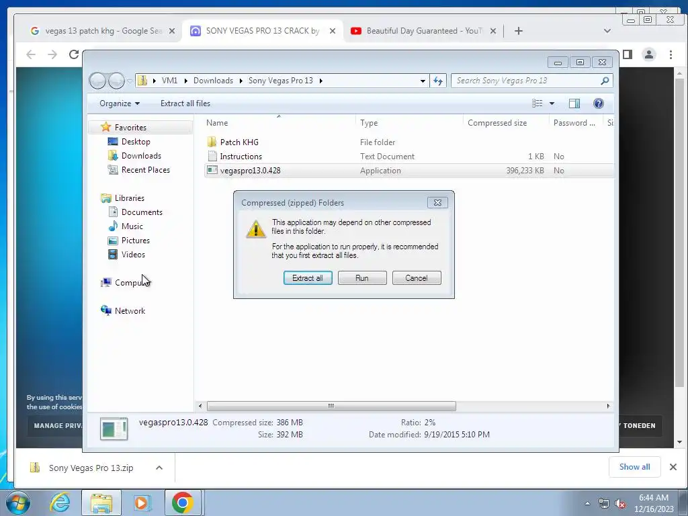
Task: Open Windows Explorer taskbar icon
Action: (101, 503)
